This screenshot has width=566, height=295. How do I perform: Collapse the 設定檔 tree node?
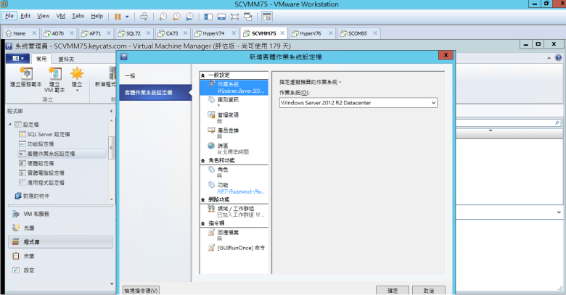click(10, 125)
